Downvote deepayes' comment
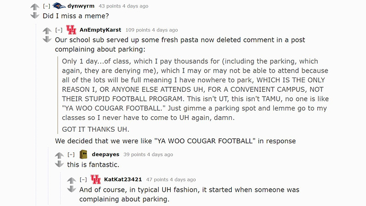The width and height of the screenshot is (366, 206). 59,164
